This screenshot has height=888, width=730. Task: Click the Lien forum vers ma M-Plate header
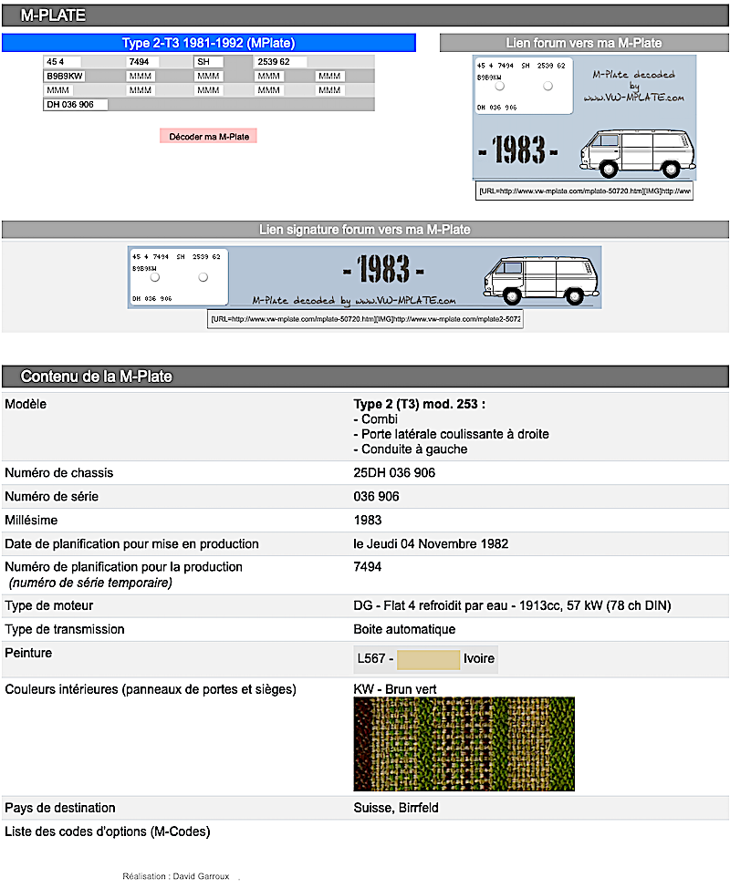pos(584,43)
